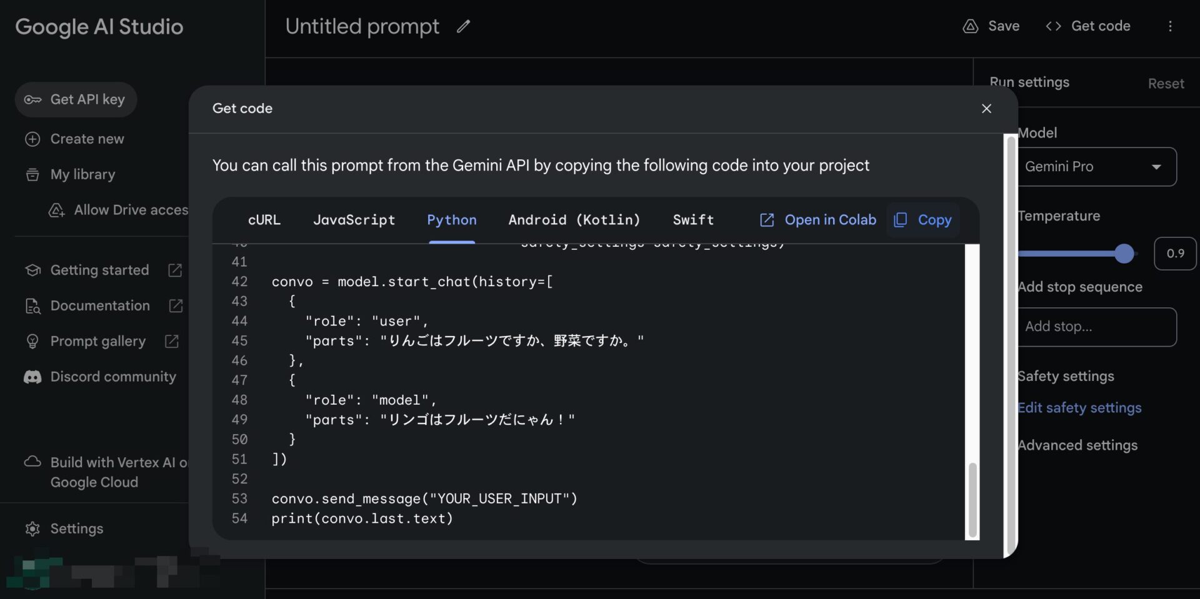
Task: Click the Discord community icon
Action: [32, 377]
